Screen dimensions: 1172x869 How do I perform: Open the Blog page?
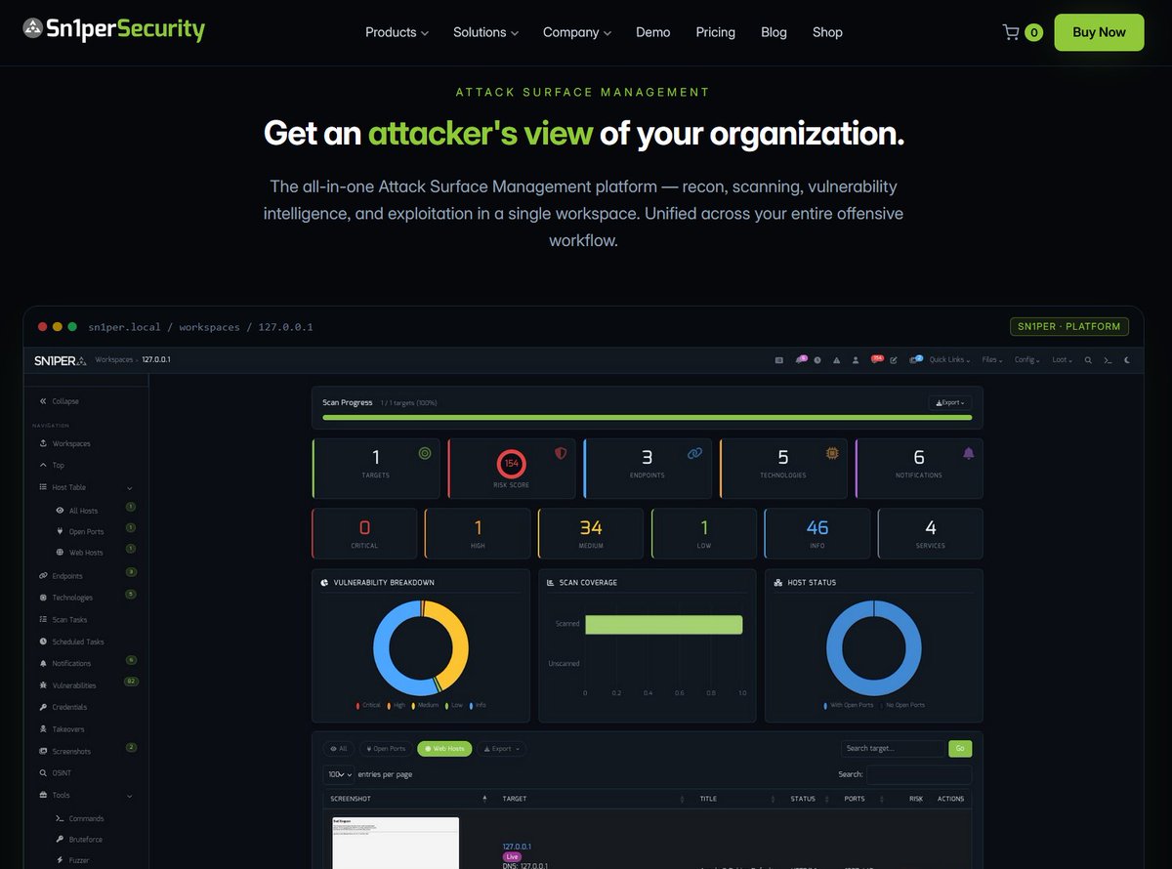(774, 32)
